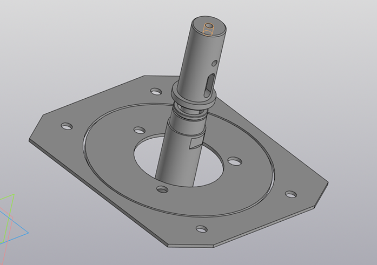Select the rightmost mounting hole on the outer plate

291,193
